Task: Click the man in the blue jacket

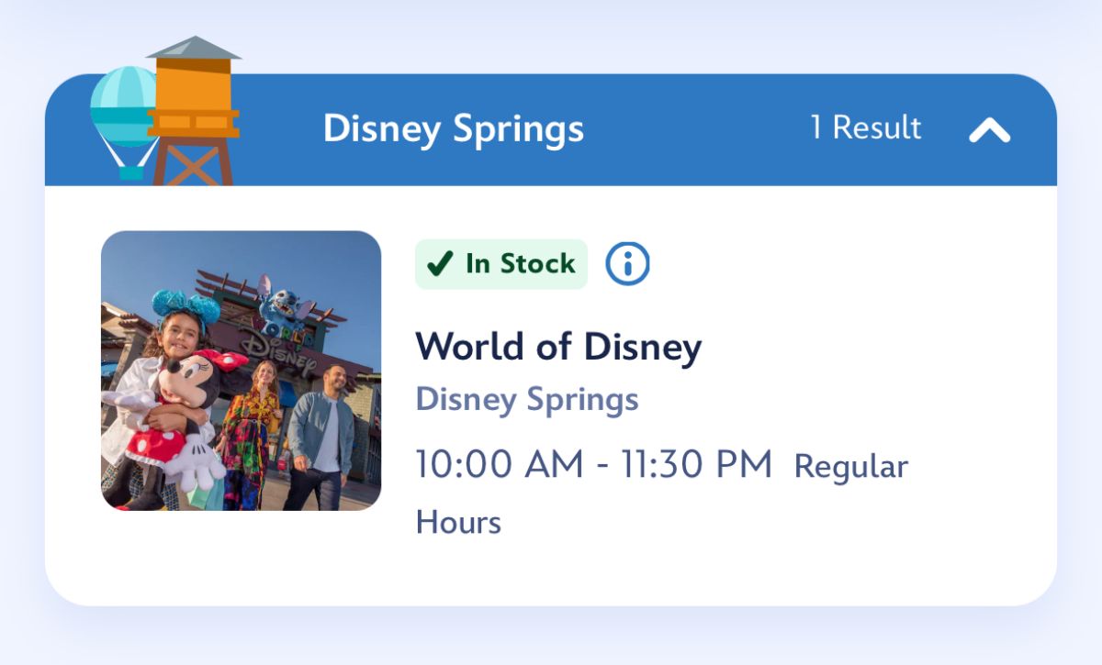Action: point(323,431)
